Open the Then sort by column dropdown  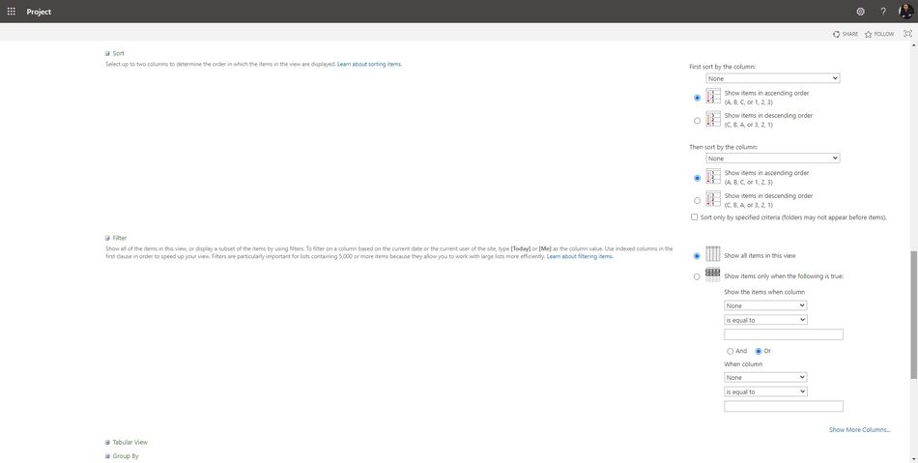(x=773, y=159)
